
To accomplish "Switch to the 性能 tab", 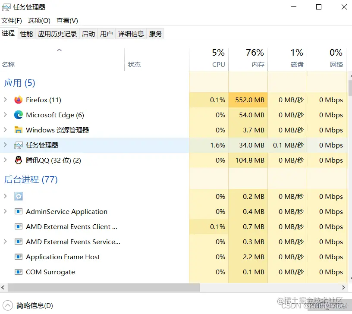I will [26, 34].
